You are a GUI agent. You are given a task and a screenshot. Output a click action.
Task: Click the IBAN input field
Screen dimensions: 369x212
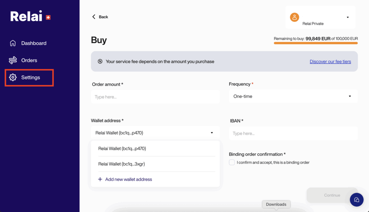point(293,133)
